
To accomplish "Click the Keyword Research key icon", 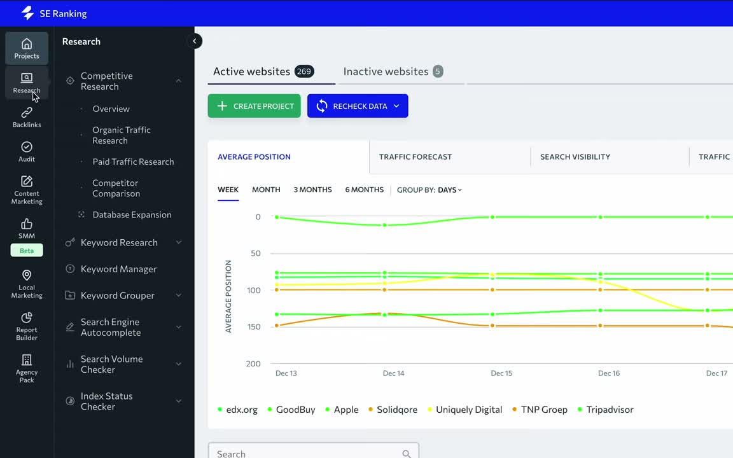I will pos(70,242).
